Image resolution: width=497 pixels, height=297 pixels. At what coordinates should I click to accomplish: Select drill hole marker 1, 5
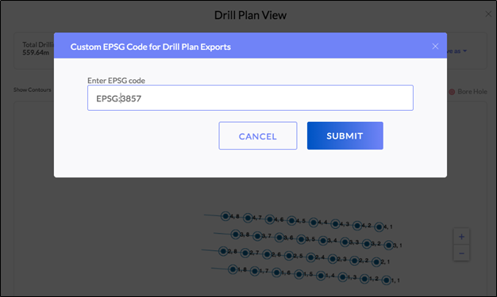point(299,274)
